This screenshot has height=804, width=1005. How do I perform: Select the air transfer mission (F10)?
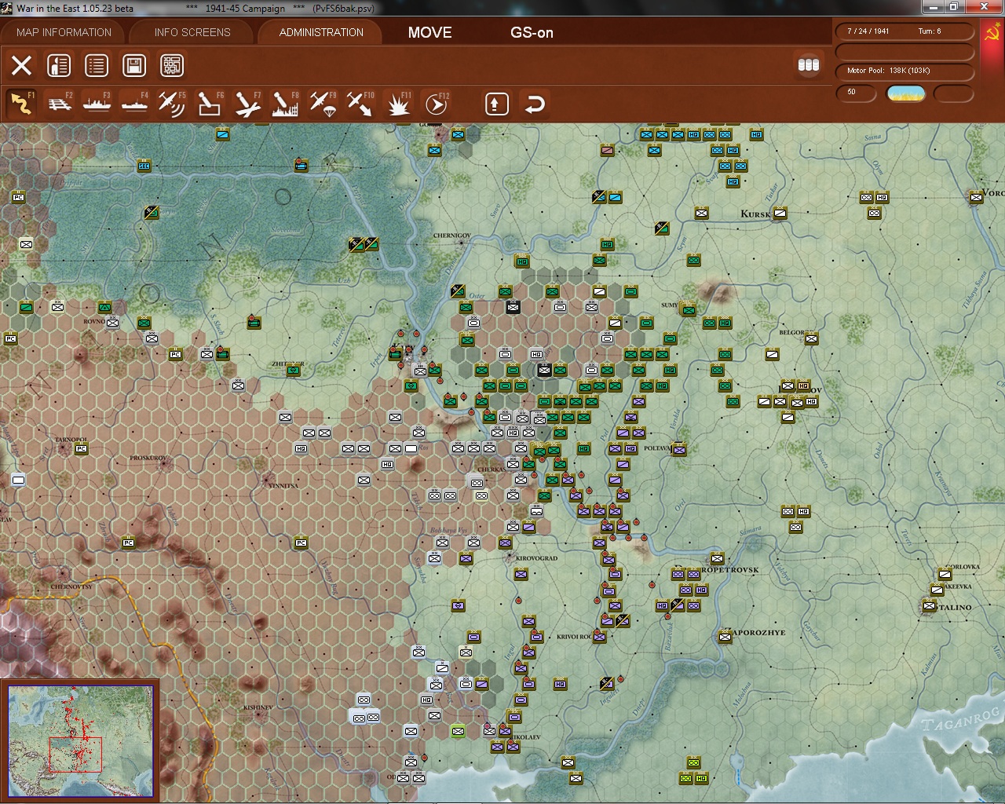(x=360, y=102)
